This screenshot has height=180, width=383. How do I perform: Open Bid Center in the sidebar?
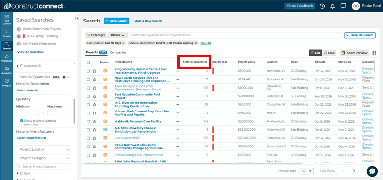(x=7, y=20)
